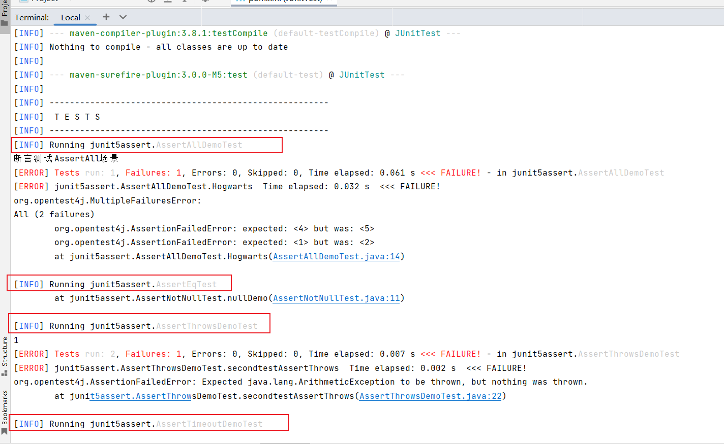Viewport: 724px width, 444px height.
Task: Click the Terminal panel title label
Action: tap(32, 18)
